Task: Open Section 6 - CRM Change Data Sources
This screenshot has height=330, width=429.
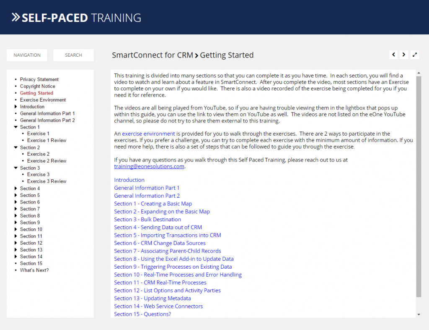Action: [x=160, y=243]
